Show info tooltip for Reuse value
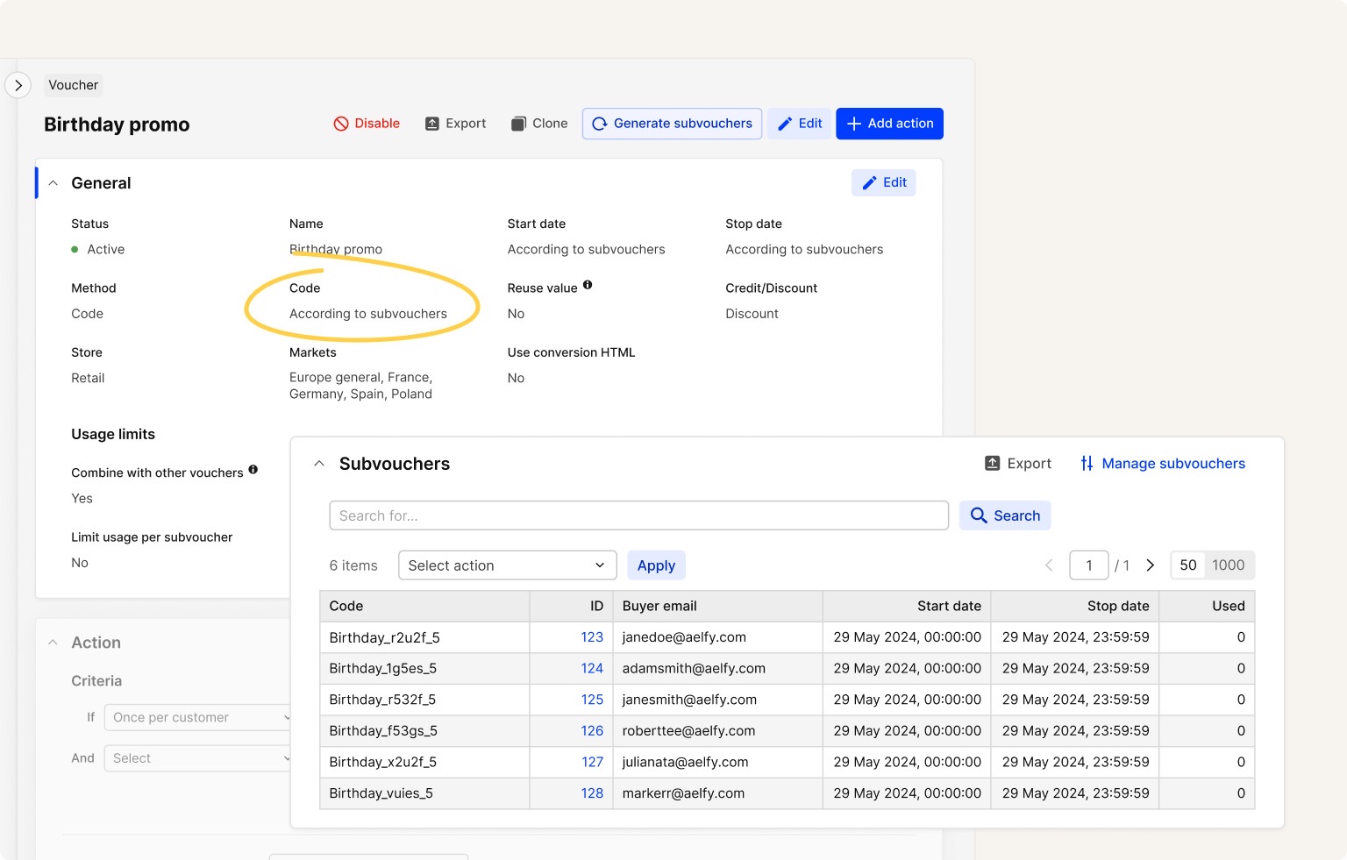Image resolution: width=1347 pixels, height=860 pixels. 588,285
